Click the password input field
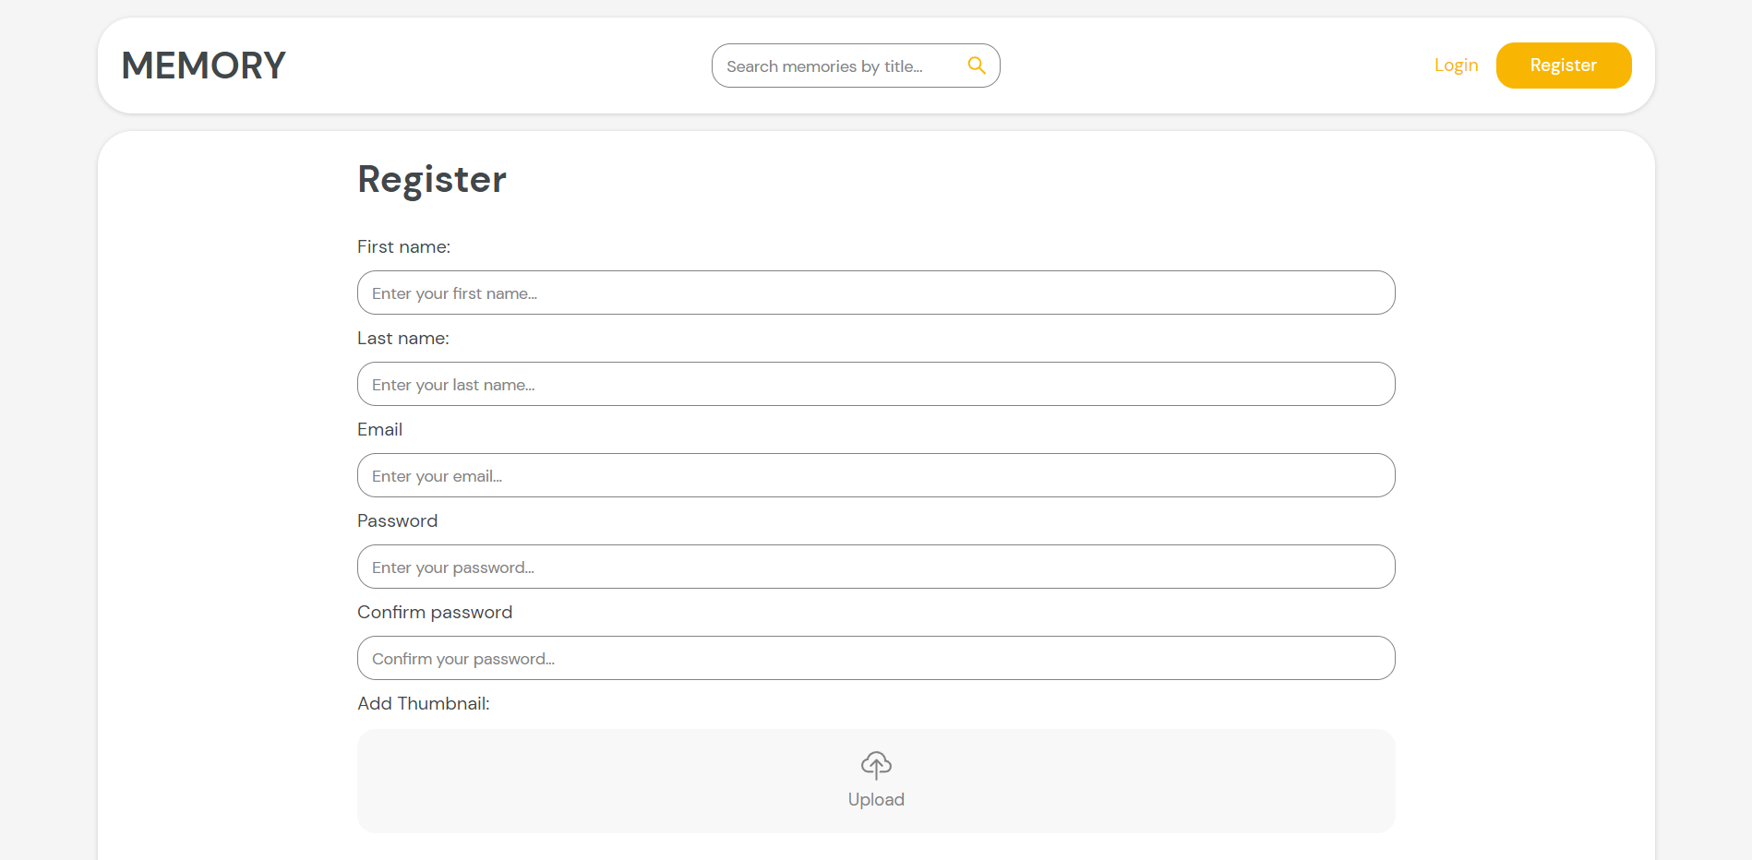Image resolution: width=1752 pixels, height=860 pixels. click(875, 567)
